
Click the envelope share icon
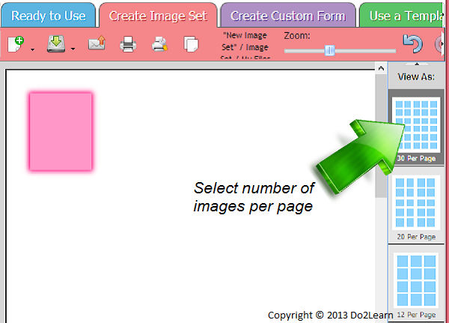97,46
